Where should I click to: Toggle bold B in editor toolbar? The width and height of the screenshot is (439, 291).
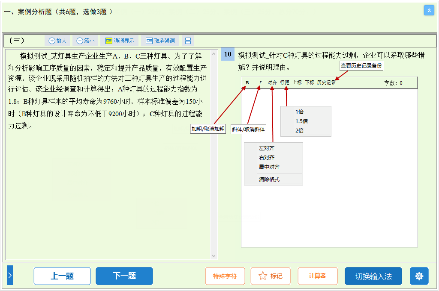247,83
